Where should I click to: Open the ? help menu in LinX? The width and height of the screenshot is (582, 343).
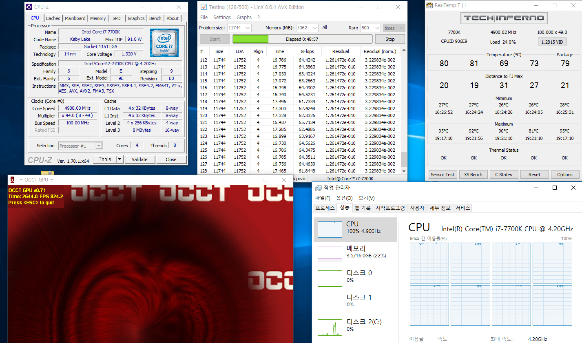(x=259, y=18)
